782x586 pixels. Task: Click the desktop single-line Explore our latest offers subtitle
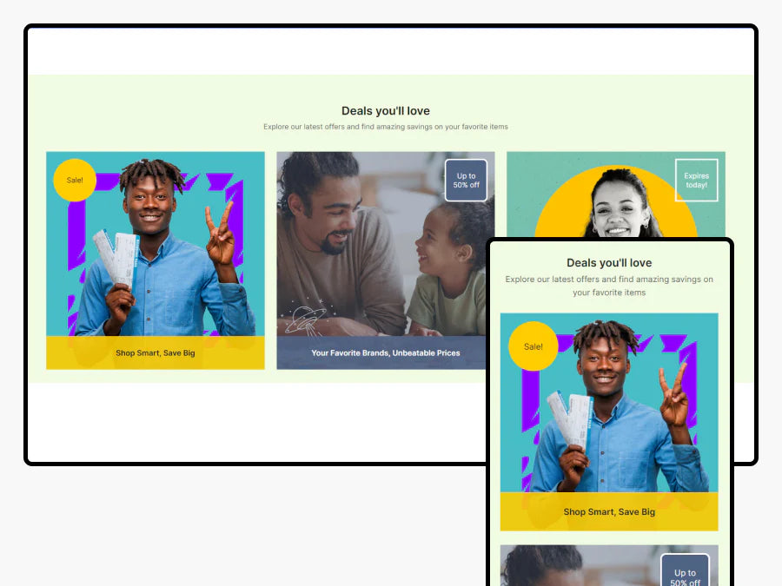385,127
